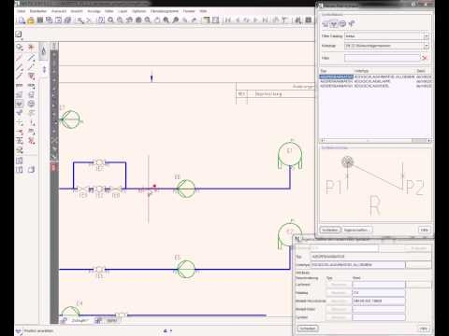Image resolution: width=449 pixels, height=336 pixels.
Task: Click the symbol preview with P1 and P2
Action: (375, 186)
